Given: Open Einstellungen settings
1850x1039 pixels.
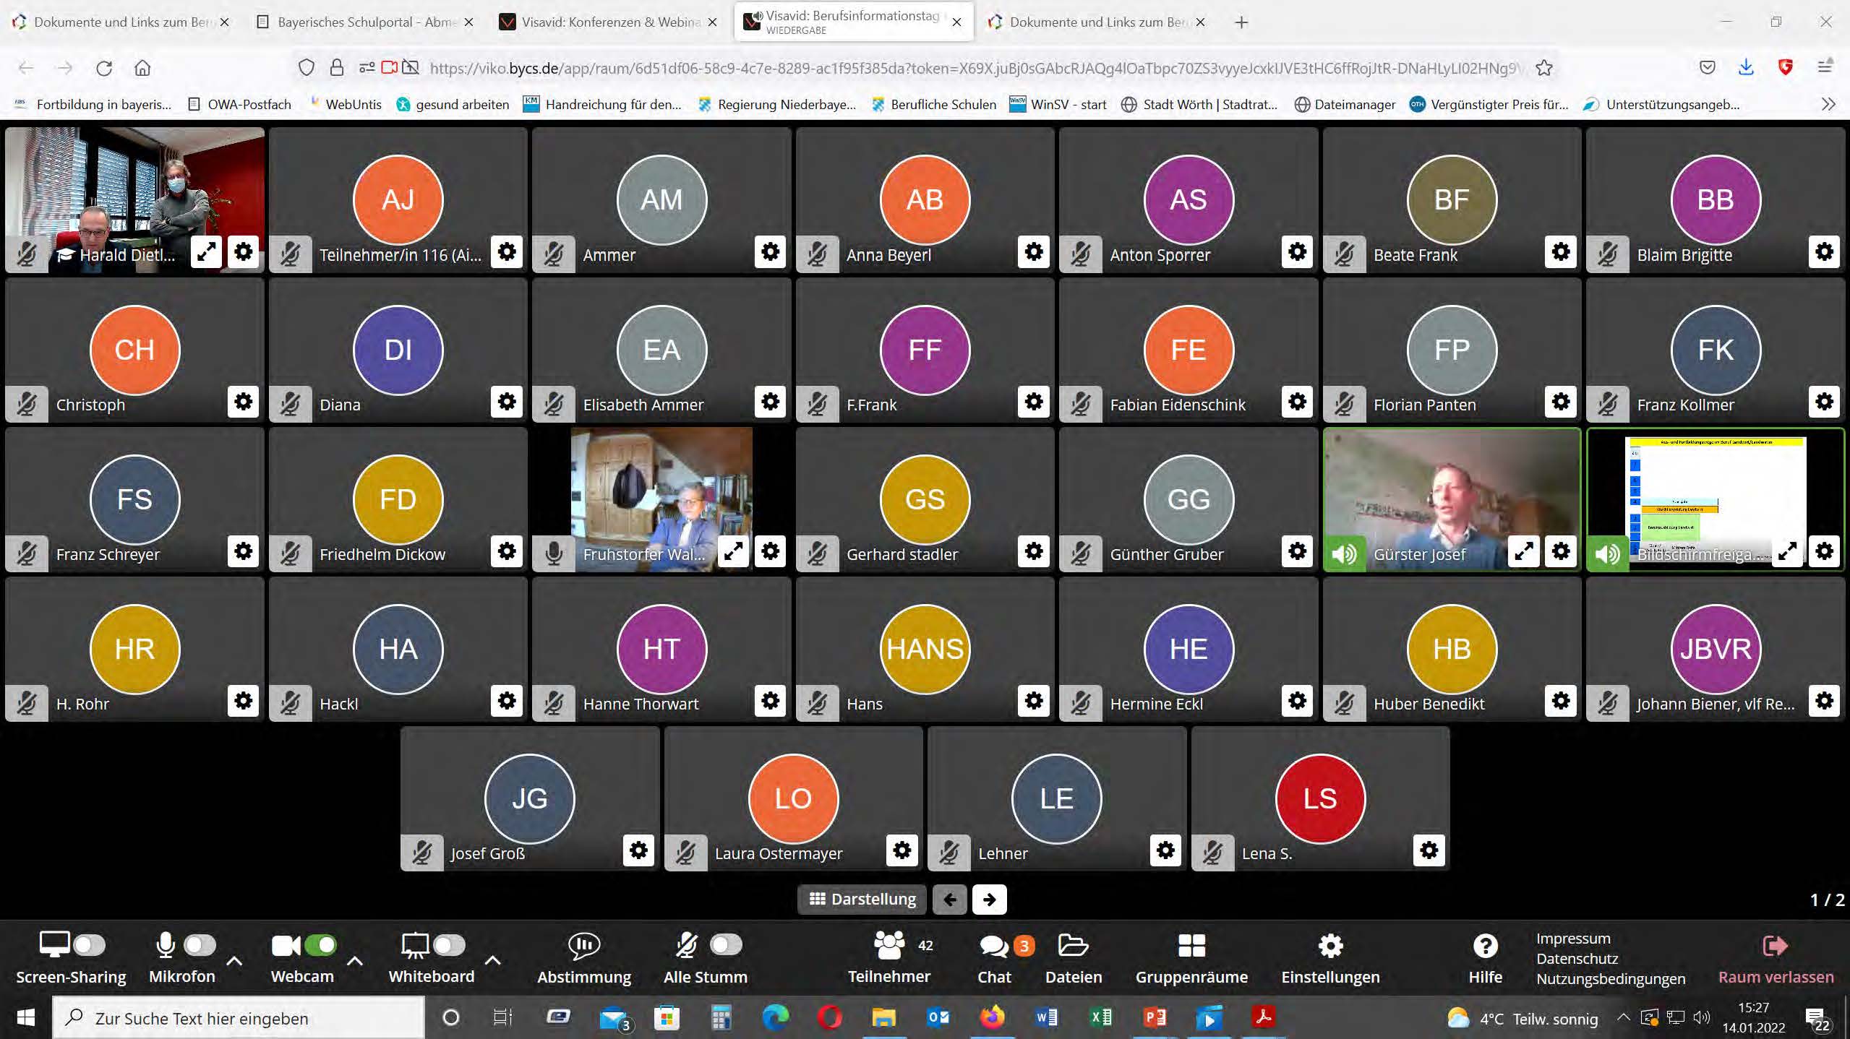Looking at the screenshot, I should pos(1330,959).
